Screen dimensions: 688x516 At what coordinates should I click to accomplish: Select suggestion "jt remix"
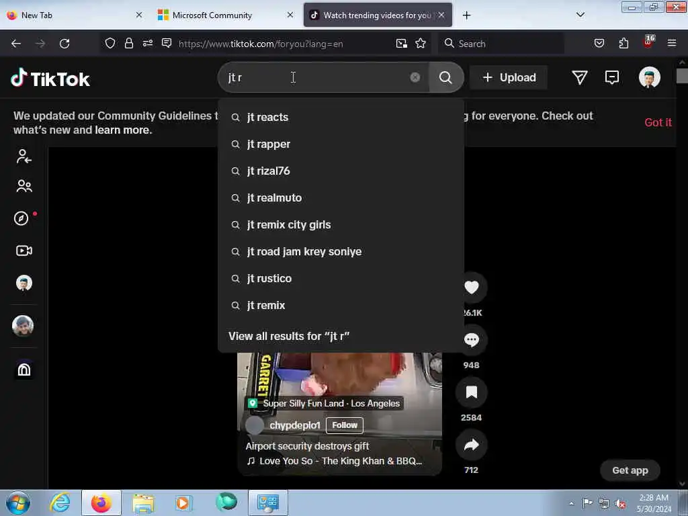pos(341,306)
